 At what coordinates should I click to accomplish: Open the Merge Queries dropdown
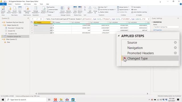(123, 7)
